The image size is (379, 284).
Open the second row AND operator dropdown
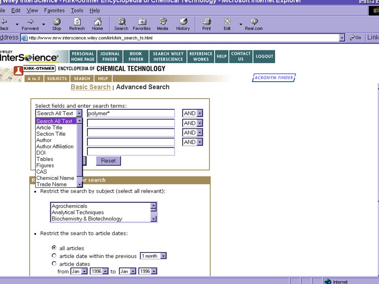(200, 123)
